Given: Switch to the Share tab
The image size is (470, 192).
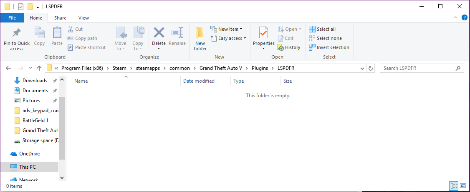Looking at the screenshot, I should [x=60, y=18].
